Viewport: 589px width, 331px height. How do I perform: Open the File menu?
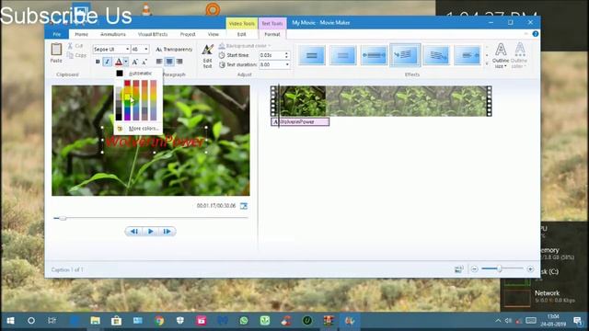pos(57,34)
